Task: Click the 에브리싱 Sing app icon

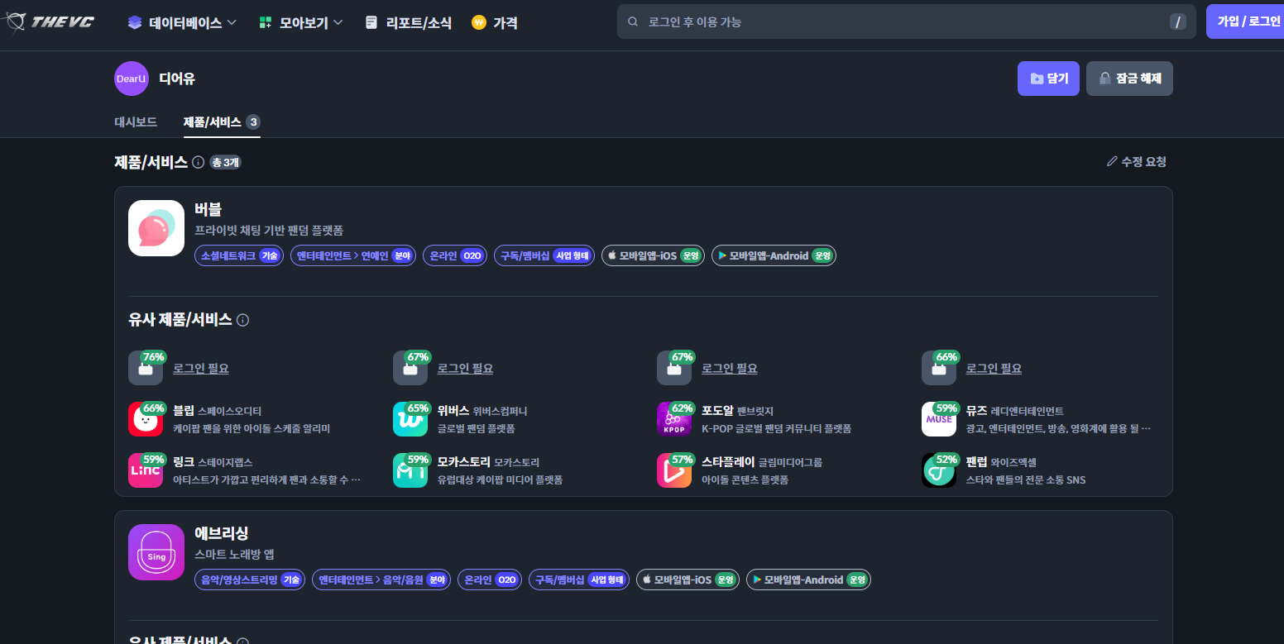Action: point(156,552)
